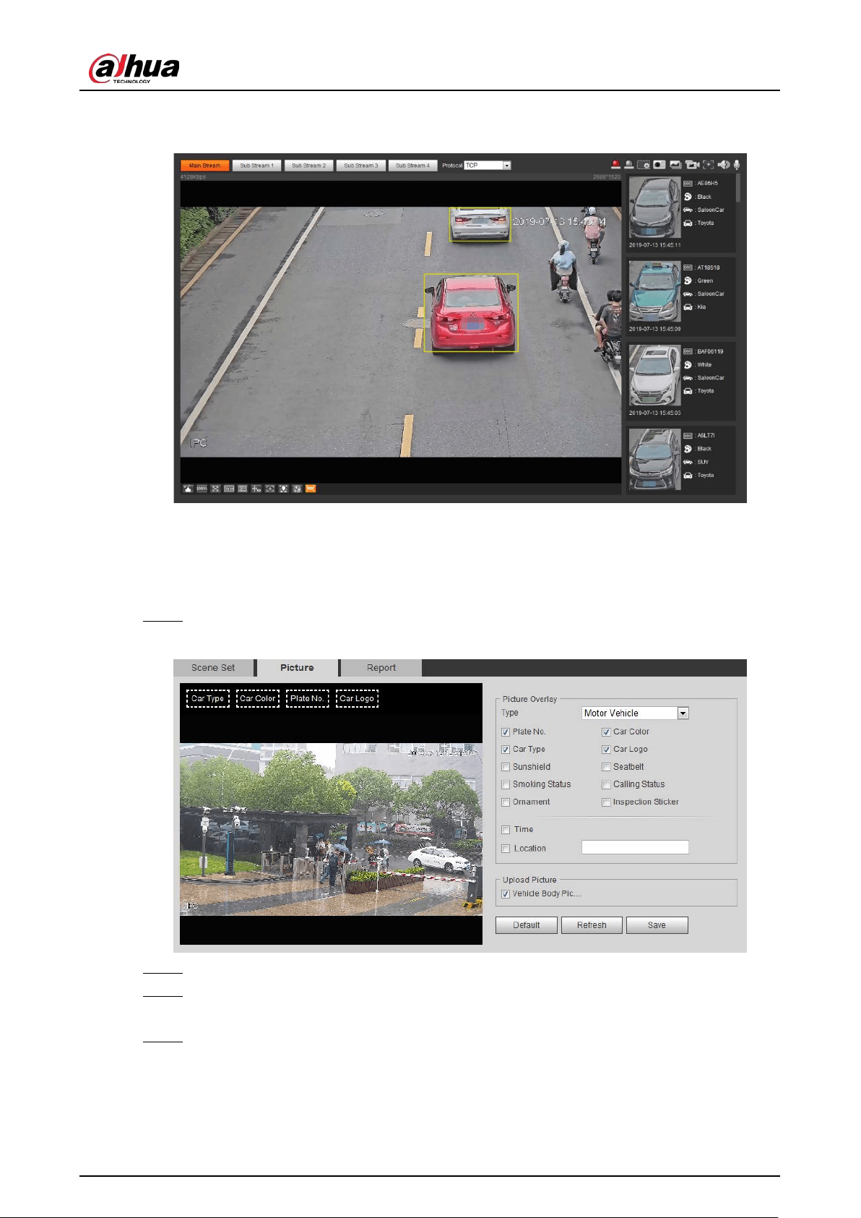The image size is (861, 1218).
Task: Enable the Inspection Sticker checkbox
Action: tap(606, 802)
